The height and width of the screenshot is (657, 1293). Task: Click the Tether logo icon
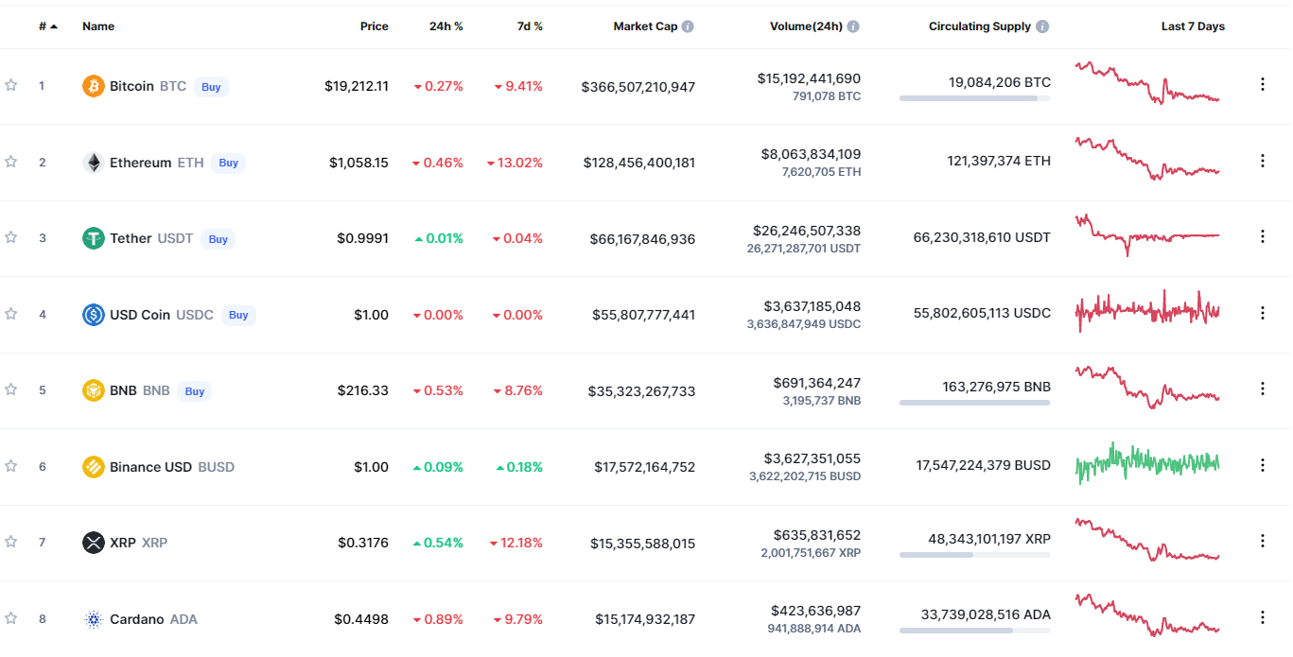click(x=93, y=238)
